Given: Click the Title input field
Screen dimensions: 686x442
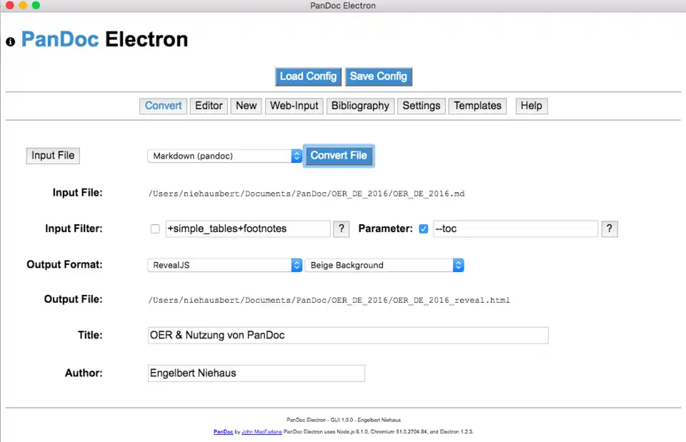Looking at the screenshot, I should (x=348, y=335).
